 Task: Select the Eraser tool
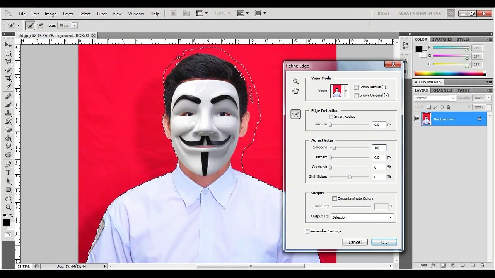point(8,130)
